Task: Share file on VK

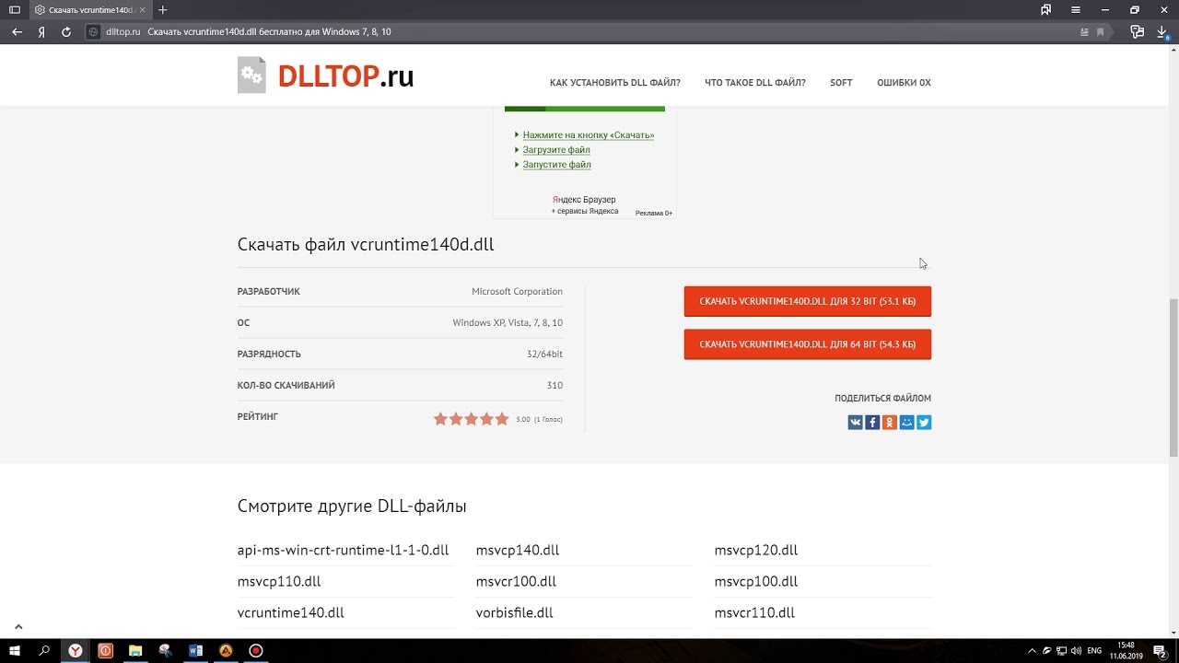Action: (856, 423)
